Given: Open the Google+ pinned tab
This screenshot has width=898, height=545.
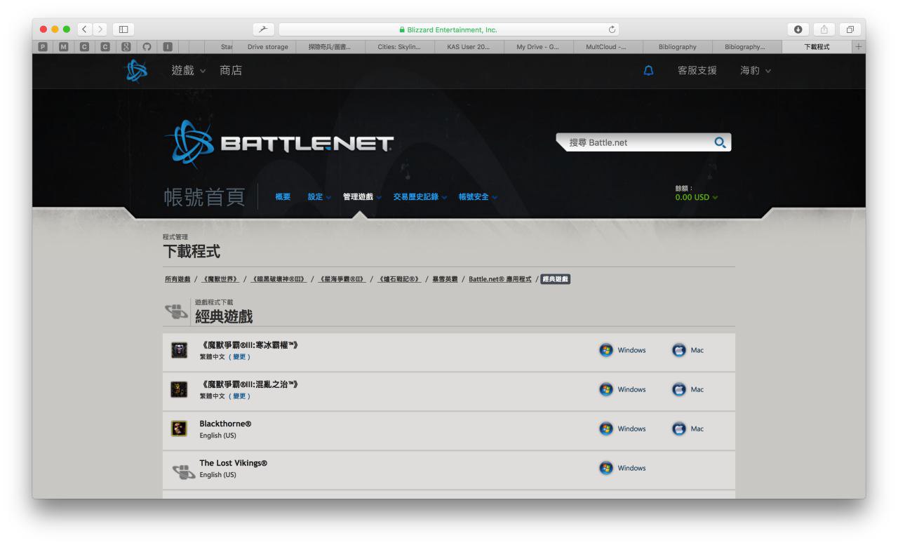Looking at the screenshot, I should (126, 47).
